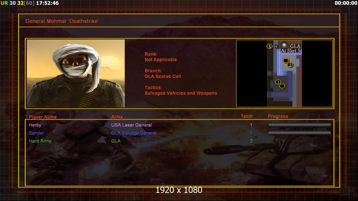The width and height of the screenshot is (358, 201).
Task: Click 'Salvaged Vehicles and Weapons' text
Action: click(181, 93)
